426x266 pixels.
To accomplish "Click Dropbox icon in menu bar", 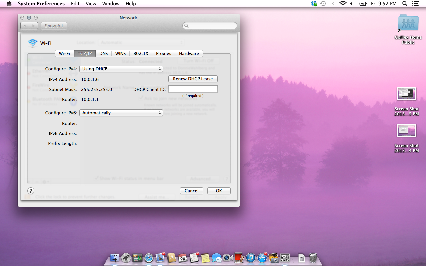I will [314, 4].
